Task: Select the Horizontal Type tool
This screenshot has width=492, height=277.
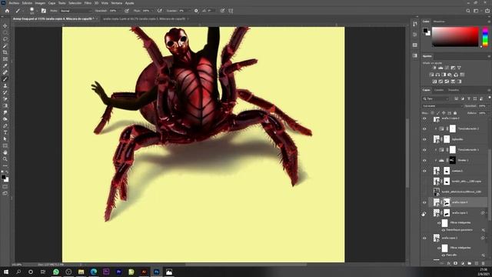Action: point(5,132)
